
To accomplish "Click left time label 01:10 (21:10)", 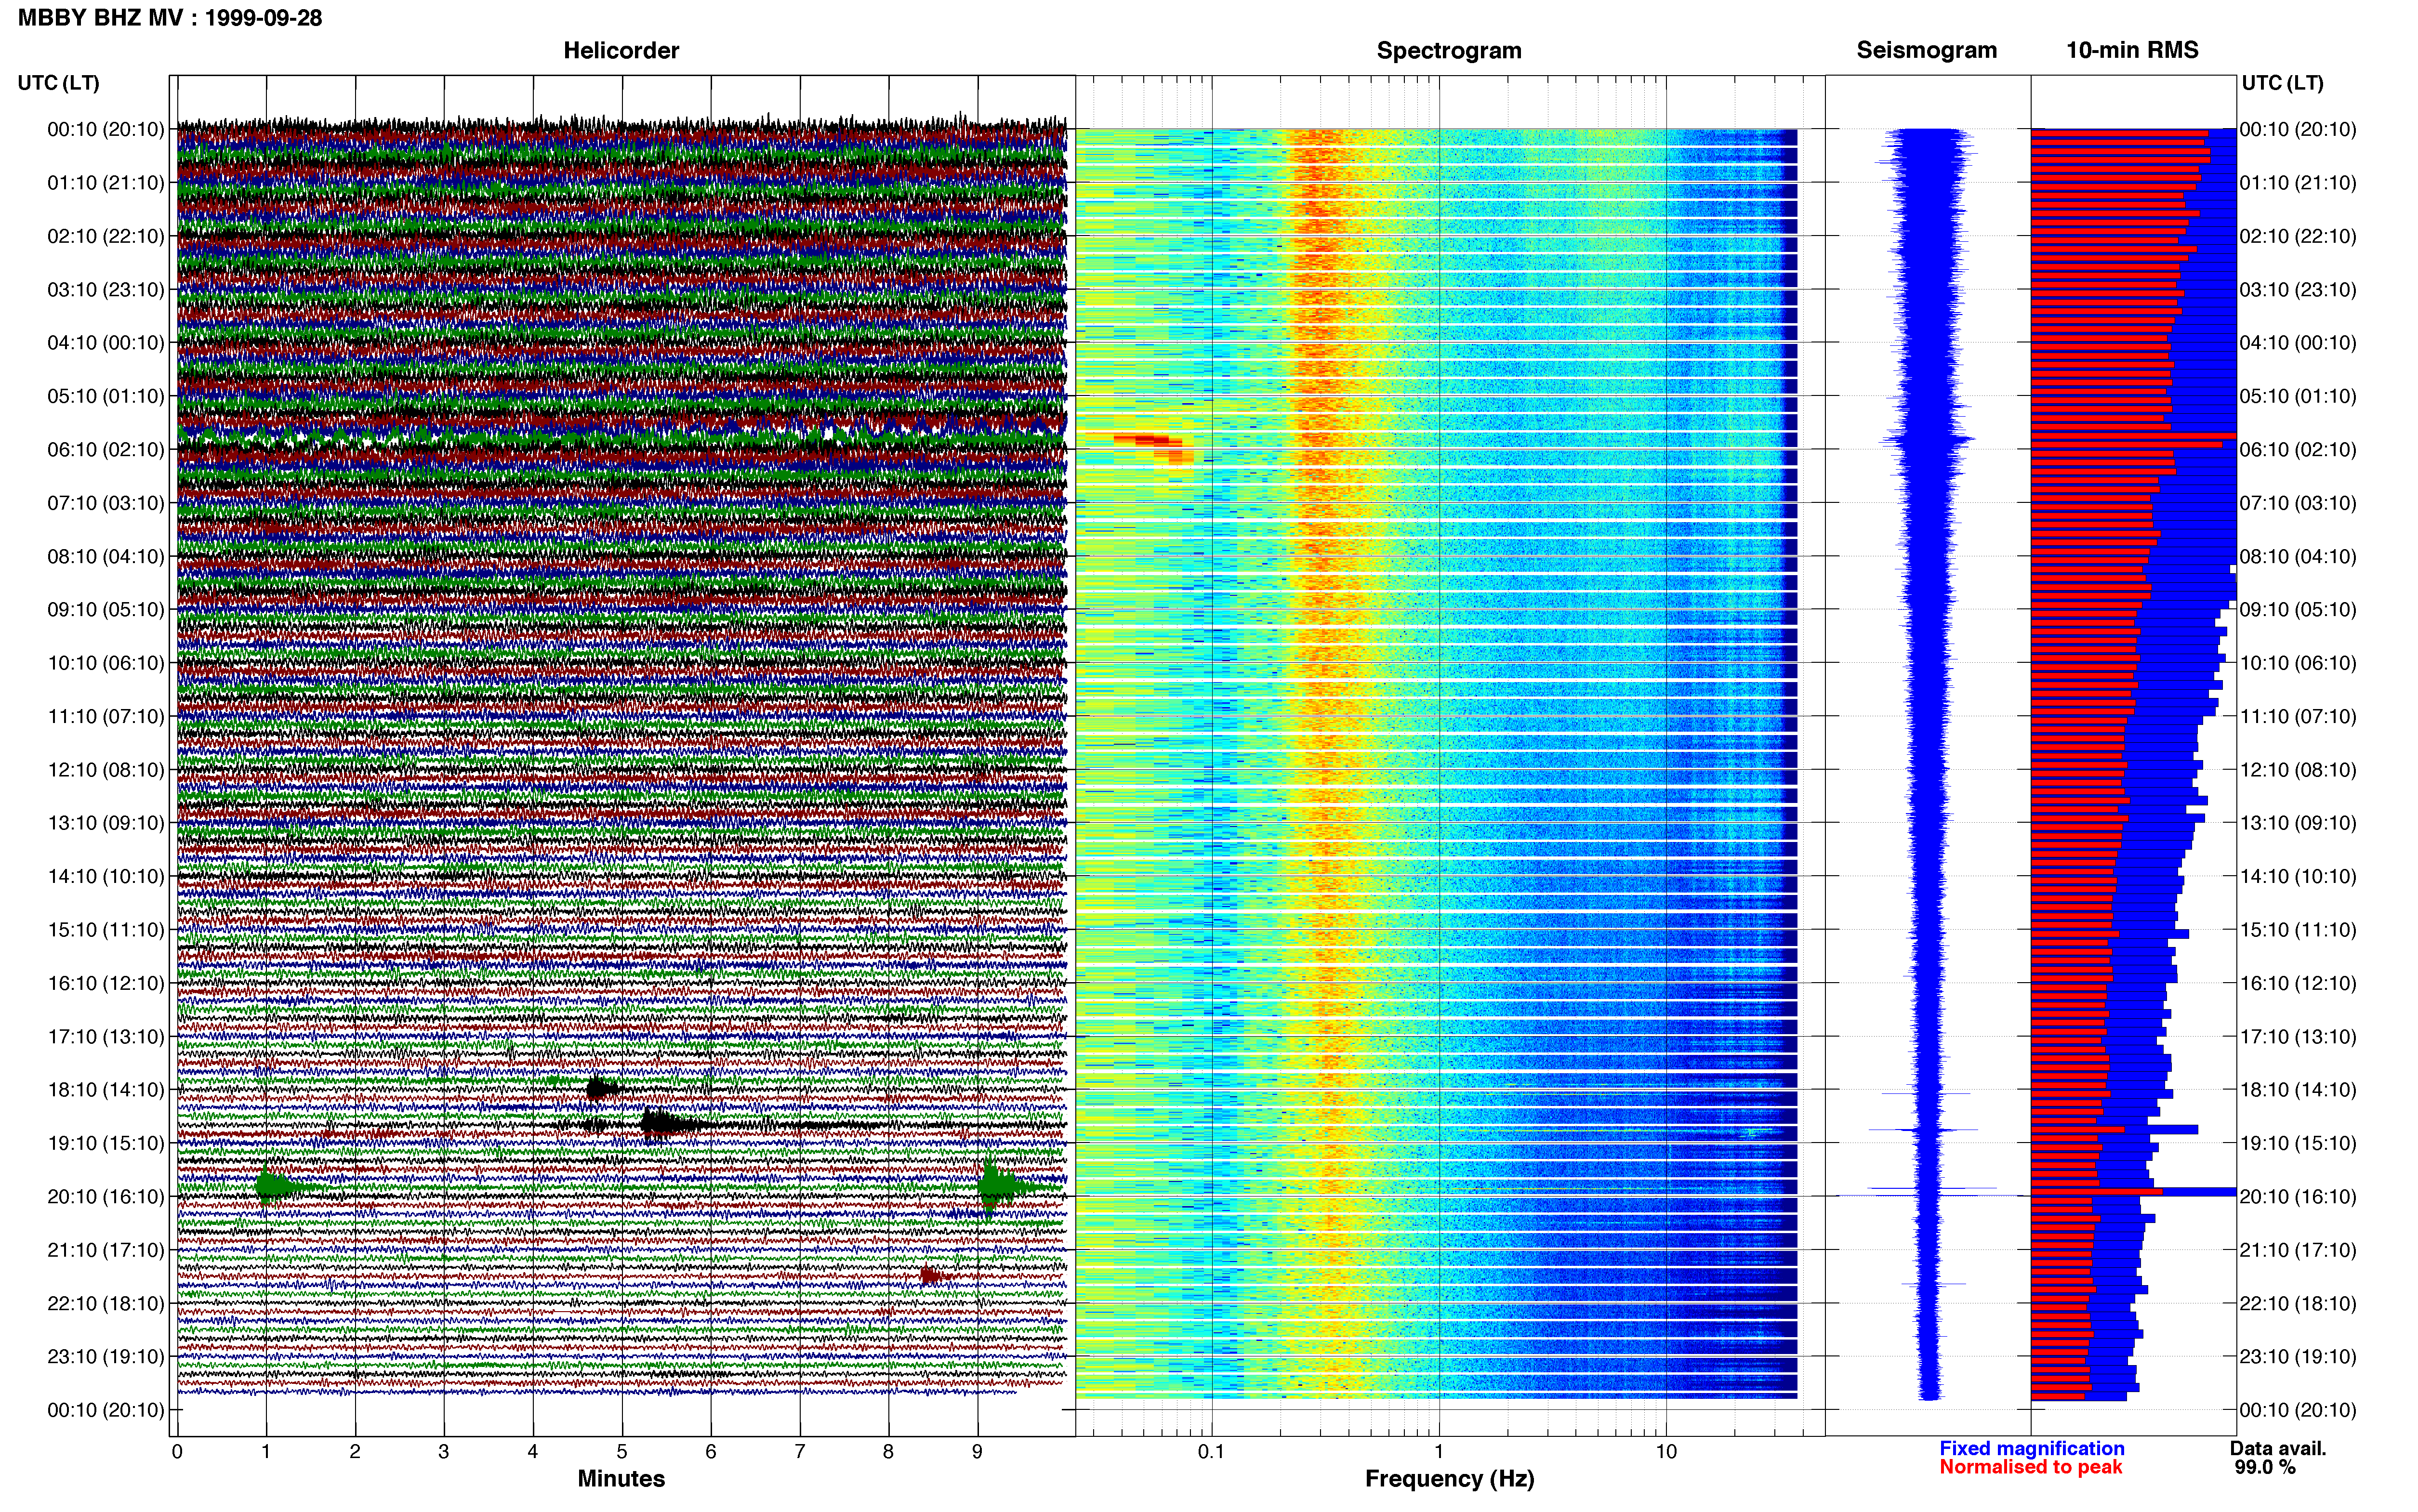I will pos(106,182).
